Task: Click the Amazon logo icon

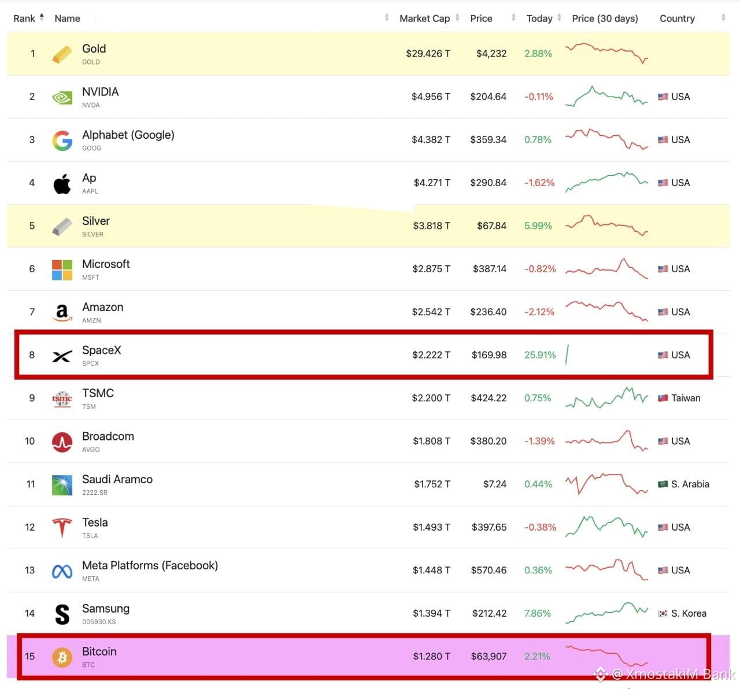Action: [62, 313]
